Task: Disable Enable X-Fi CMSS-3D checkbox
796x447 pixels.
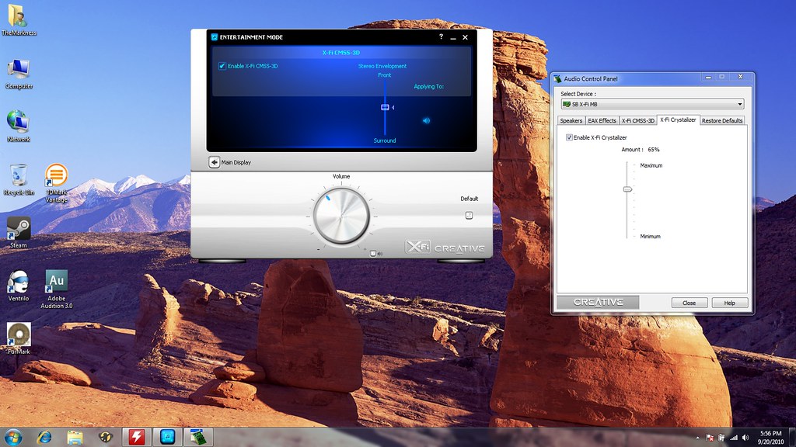Action: pos(222,66)
